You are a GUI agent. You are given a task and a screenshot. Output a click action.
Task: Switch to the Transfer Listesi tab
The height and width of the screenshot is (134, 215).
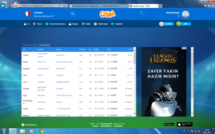pyautogui.click(x=30, y=45)
